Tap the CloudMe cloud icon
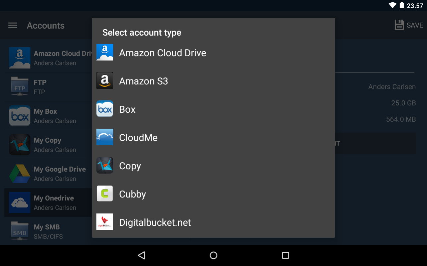 [x=105, y=137]
